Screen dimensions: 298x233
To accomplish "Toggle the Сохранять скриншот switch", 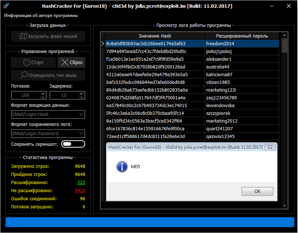I will [x=73, y=144].
